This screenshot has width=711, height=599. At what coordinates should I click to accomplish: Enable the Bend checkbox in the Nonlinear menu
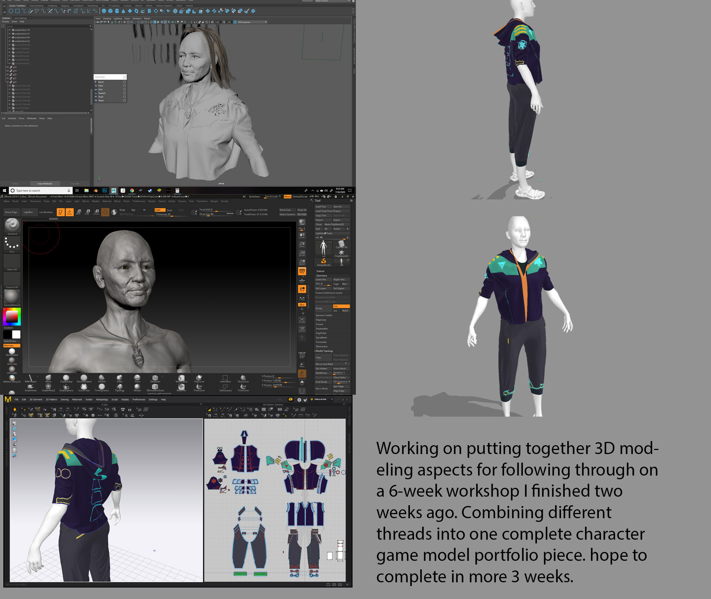tap(124, 82)
